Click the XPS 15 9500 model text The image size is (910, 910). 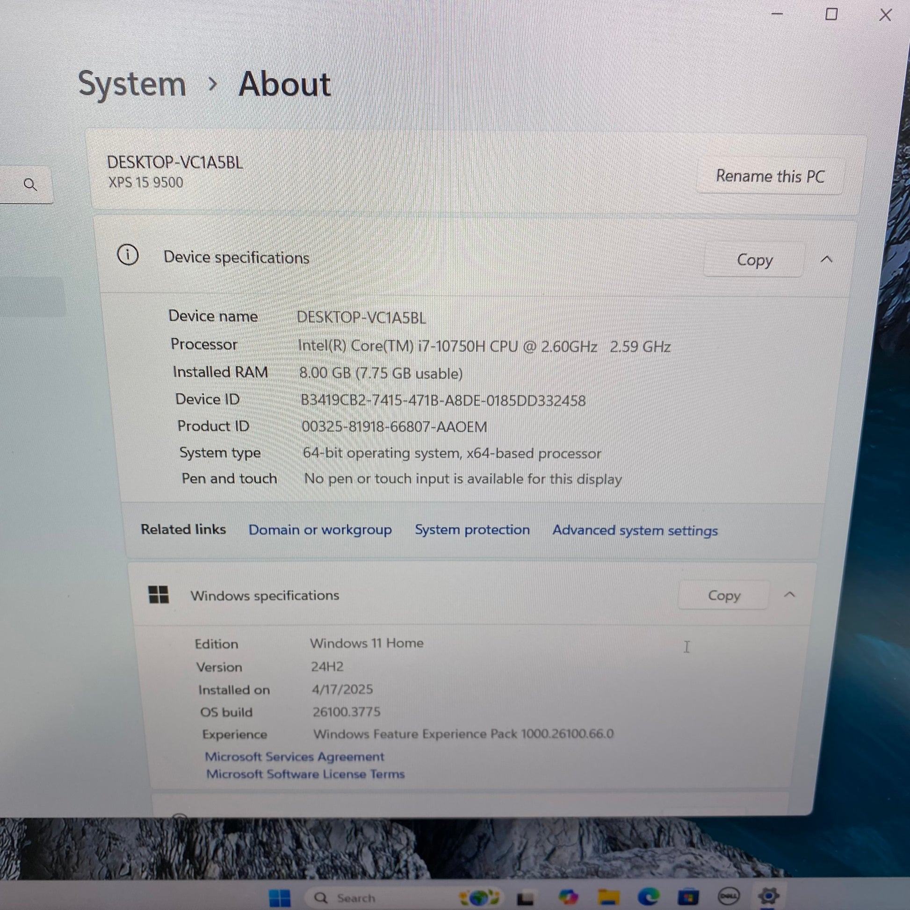(x=145, y=182)
